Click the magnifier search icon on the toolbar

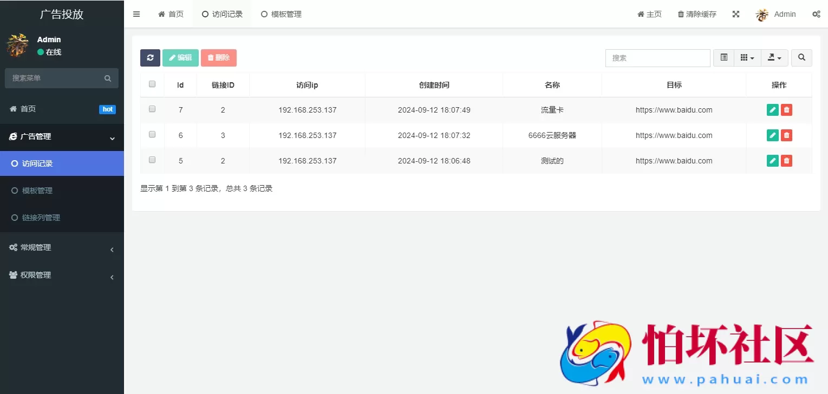click(801, 57)
